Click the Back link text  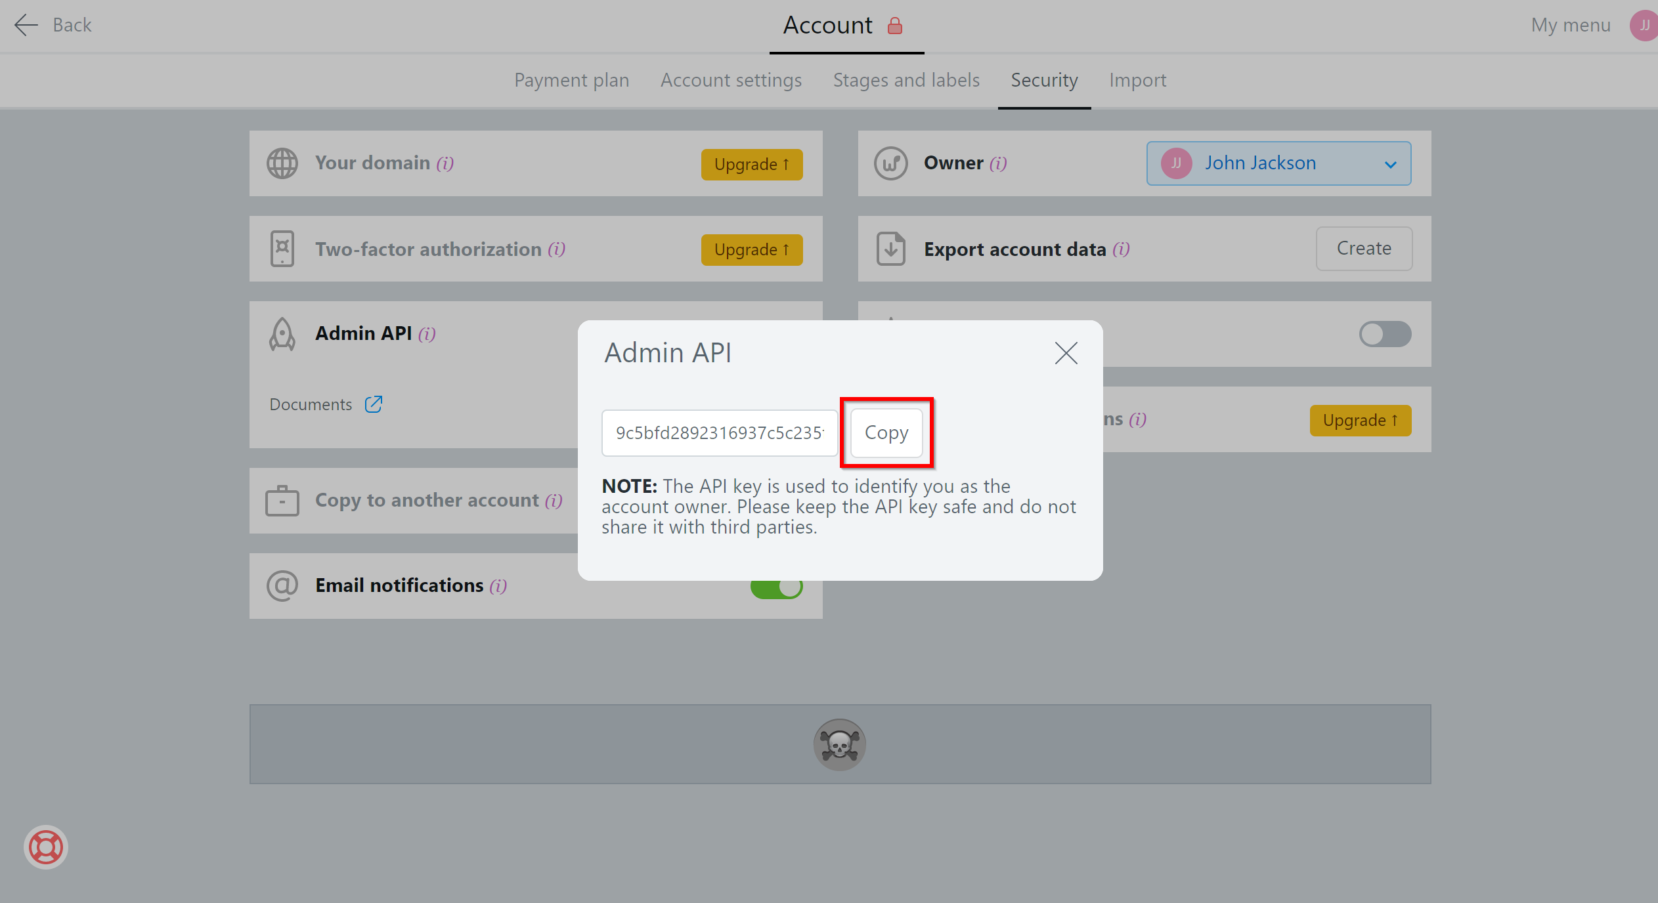click(72, 25)
